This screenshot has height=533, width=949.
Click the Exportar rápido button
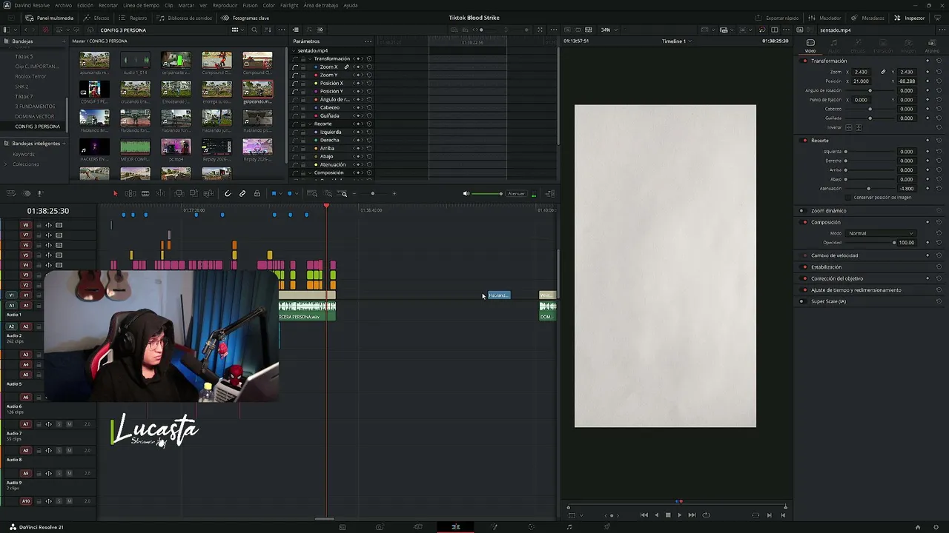pyautogui.click(x=777, y=18)
